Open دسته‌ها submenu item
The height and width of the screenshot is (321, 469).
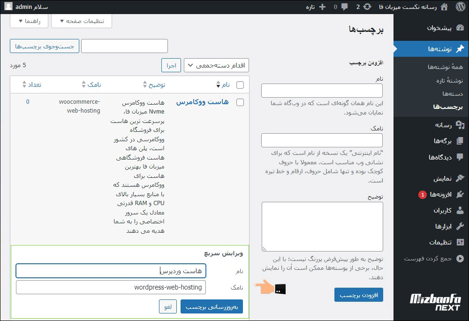coord(453,94)
